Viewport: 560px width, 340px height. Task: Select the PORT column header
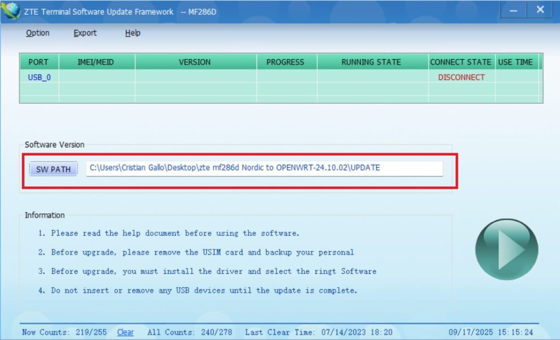coord(39,62)
